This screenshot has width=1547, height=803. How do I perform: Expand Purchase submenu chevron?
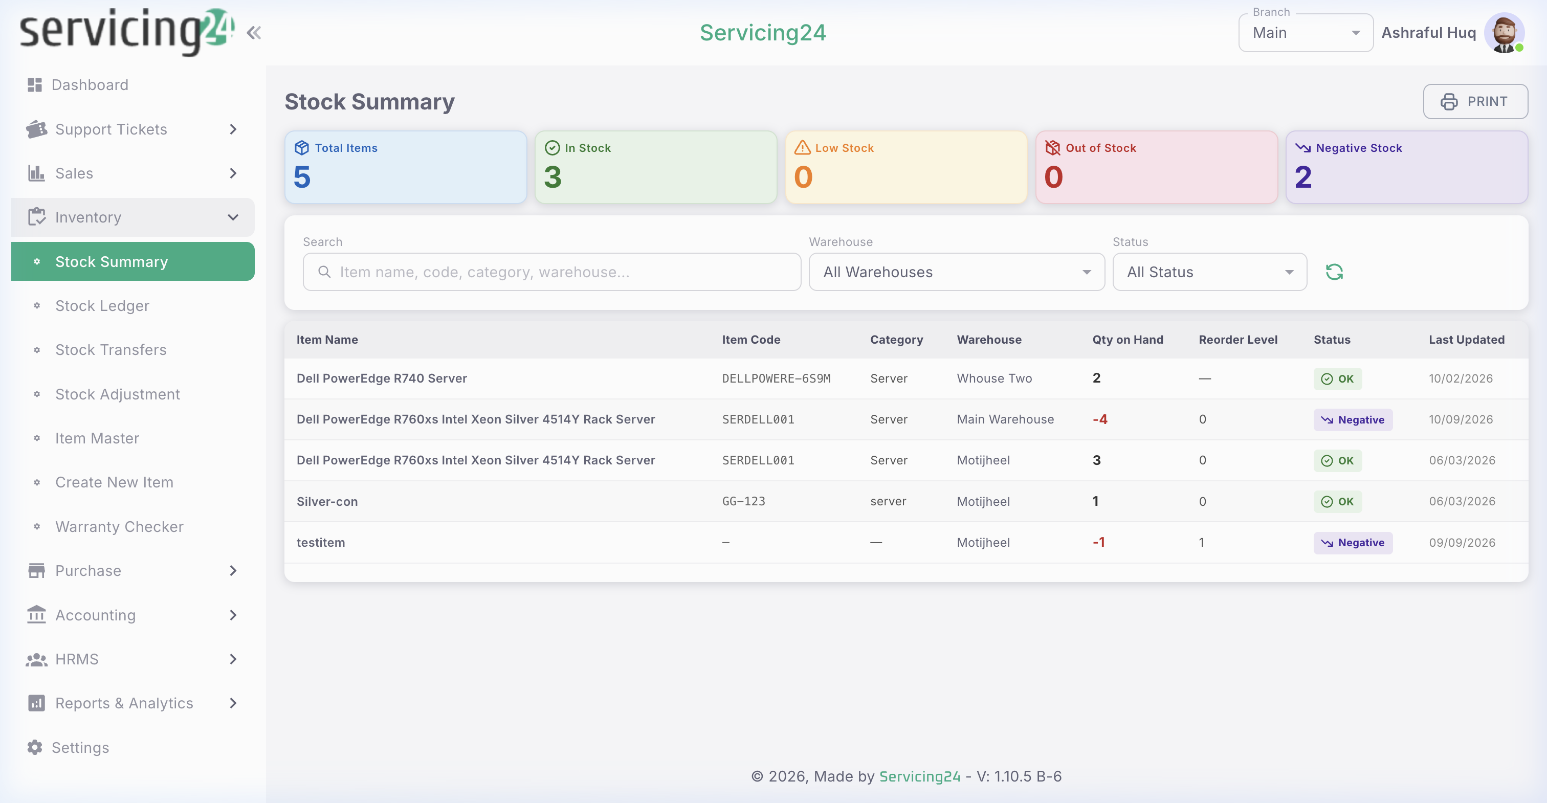233,571
